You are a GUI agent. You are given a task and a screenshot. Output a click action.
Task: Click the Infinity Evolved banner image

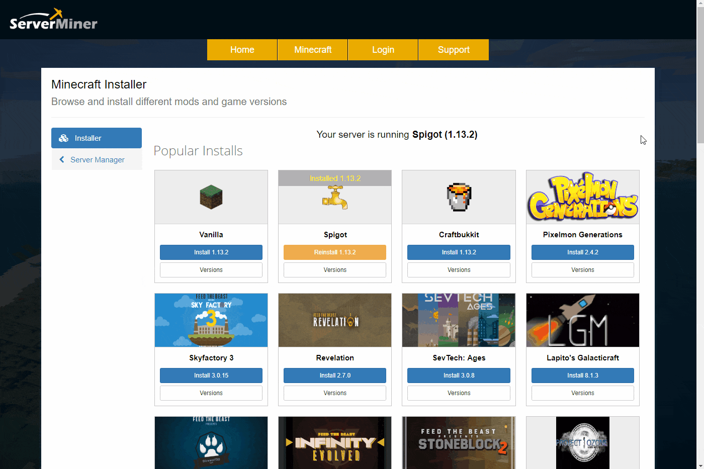335,443
